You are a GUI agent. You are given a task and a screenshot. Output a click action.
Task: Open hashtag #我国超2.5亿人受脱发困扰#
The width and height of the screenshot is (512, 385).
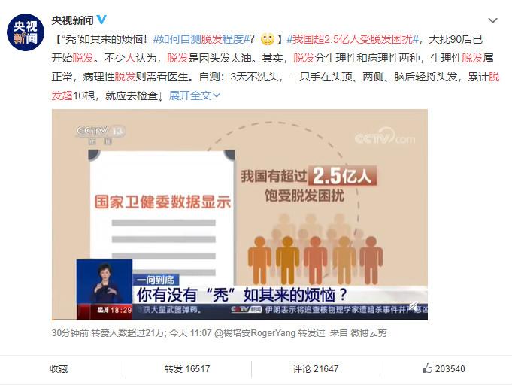[353, 39]
